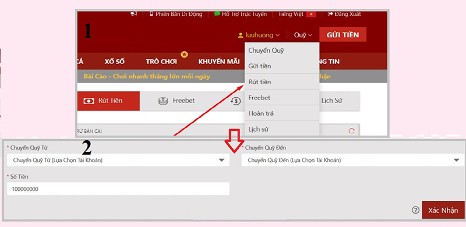The image size is (466, 227).
Task: Click the Bài Cào promotion banner text
Action: 147,77
